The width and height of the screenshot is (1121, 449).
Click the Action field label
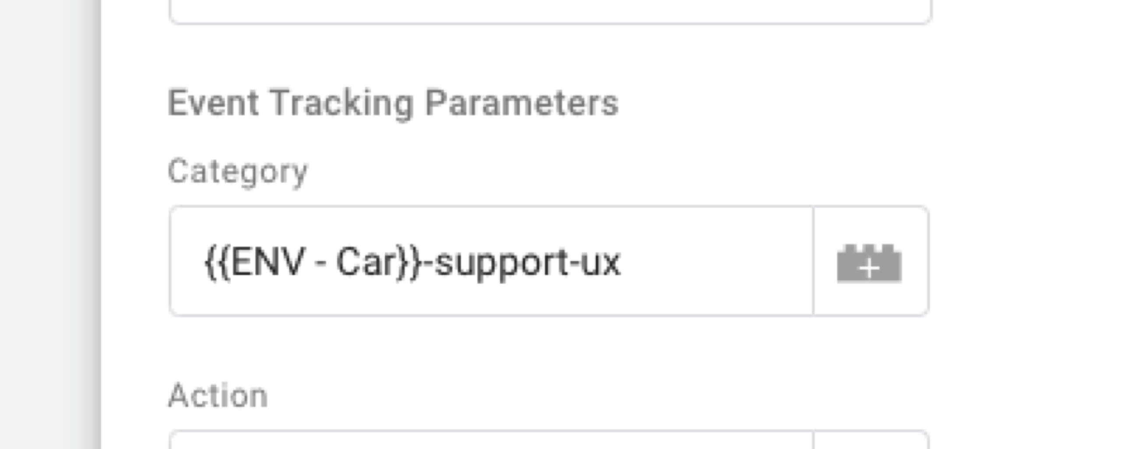(218, 395)
